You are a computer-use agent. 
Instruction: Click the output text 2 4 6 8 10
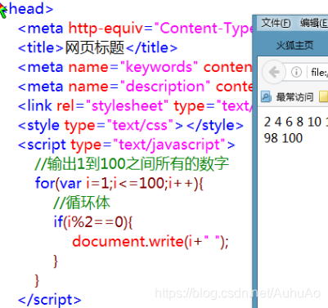click(293, 122)
